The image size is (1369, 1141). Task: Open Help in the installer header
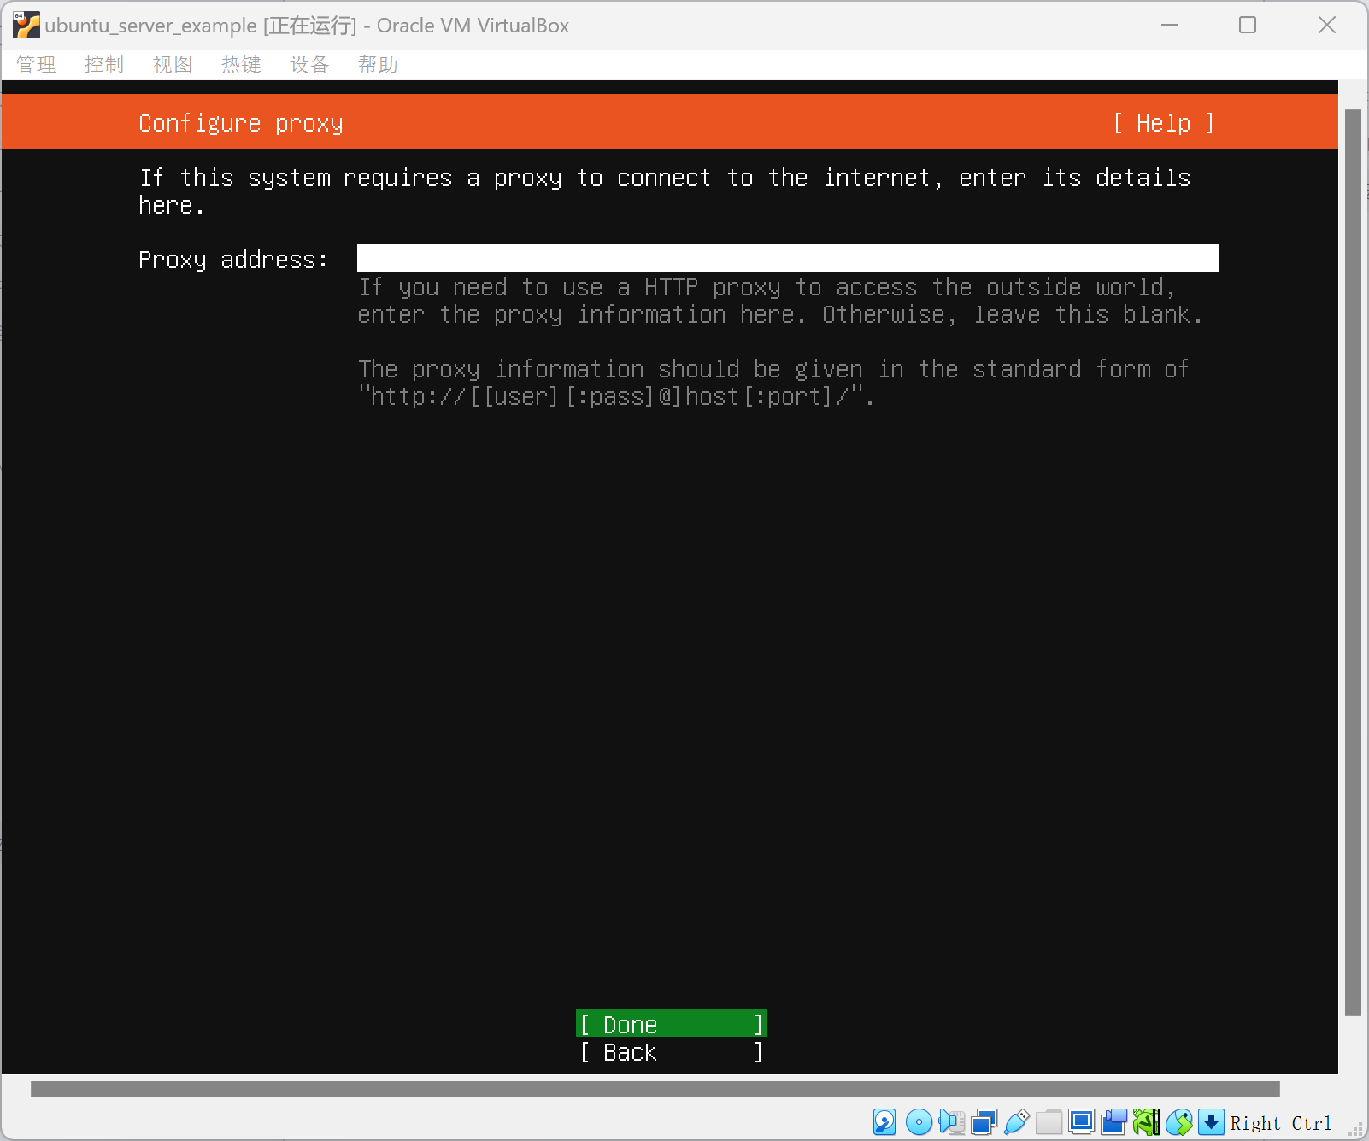coord(1163,123)
